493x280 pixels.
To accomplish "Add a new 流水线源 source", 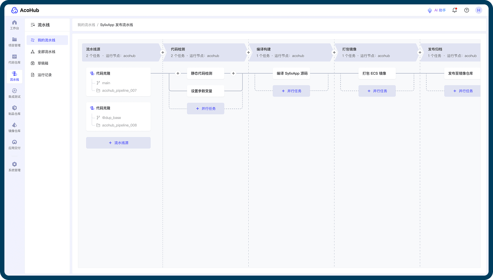I will point(118,143).
